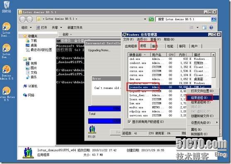The width and height of the screenshot is (231, 164).
Task: Open the 选项 menu in Task Manager
Action: click(142, 40)
